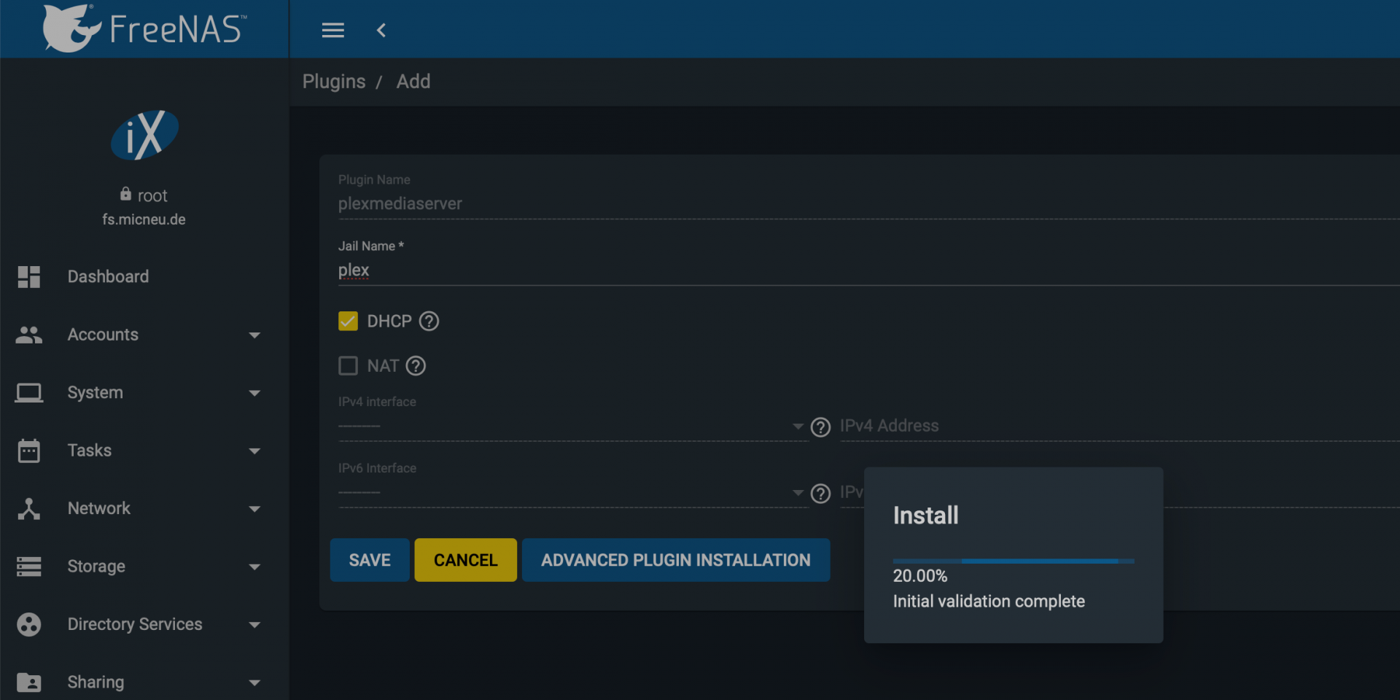This screenshot has width=1400, height=700.
Task: Open the Network menu item
Action: pyautogui.click(x=99, y=508)
